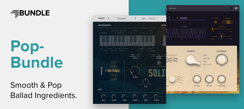Viewport: 244px width, 109px height.
Task: Click the next chord arrow in Amber
Action: pyautogui.click(x=177, y=18)
